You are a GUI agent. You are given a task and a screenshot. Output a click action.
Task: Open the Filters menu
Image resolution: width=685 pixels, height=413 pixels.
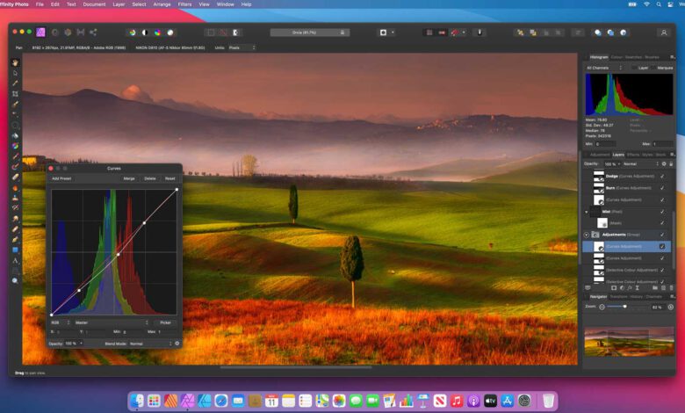[x=184, y=4]
